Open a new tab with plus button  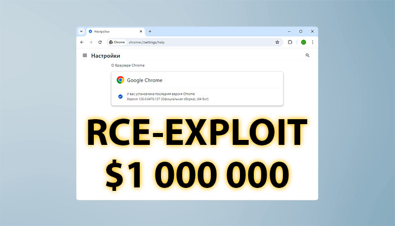(150, 31)
